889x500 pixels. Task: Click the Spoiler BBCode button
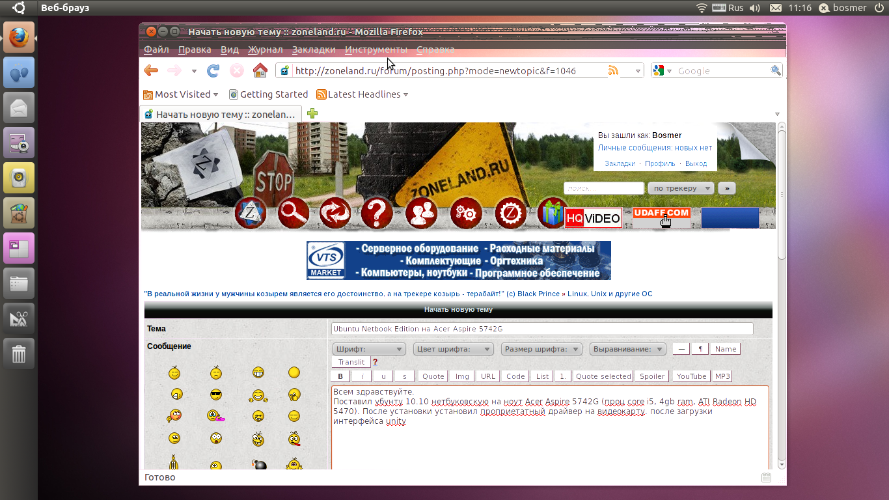[x=652, y=376]
